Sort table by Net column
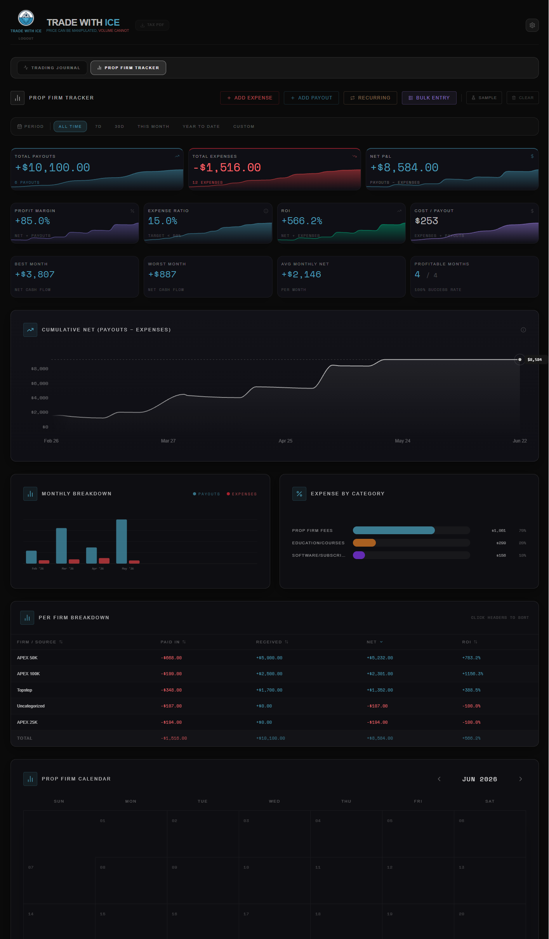The height and width of the screenshot is (939, 549). pos(375,642)
